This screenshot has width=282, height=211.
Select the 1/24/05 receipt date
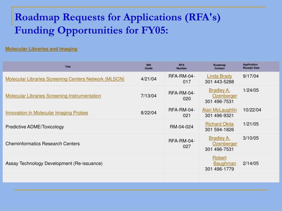click(x=251, y=90)
